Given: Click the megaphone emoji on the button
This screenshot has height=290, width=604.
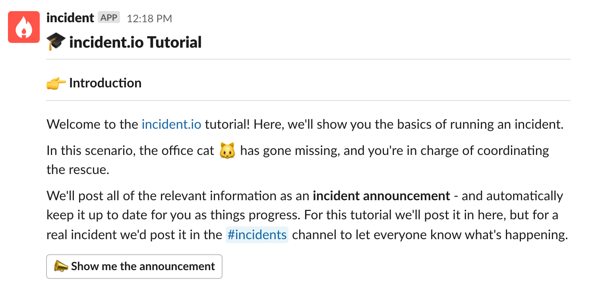Looking at the screenshot, I should [61, 266].
